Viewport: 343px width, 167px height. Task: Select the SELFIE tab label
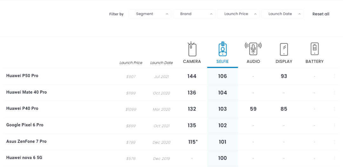[x=222, y=62]
